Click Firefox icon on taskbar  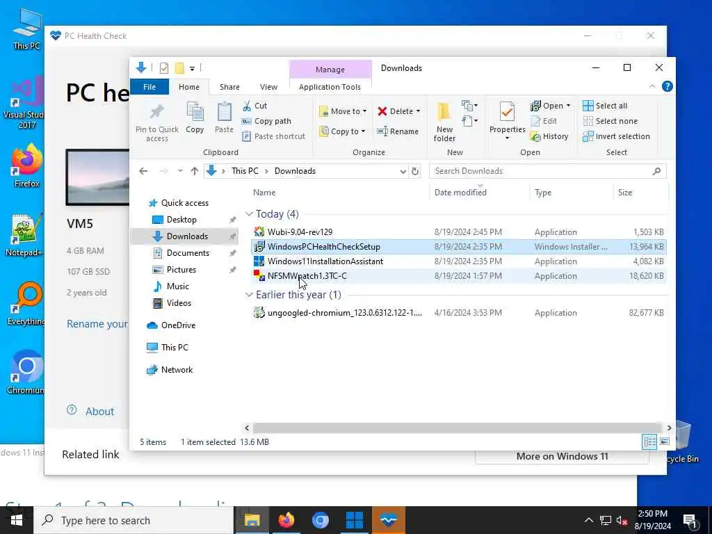click(x=286, y=520)
